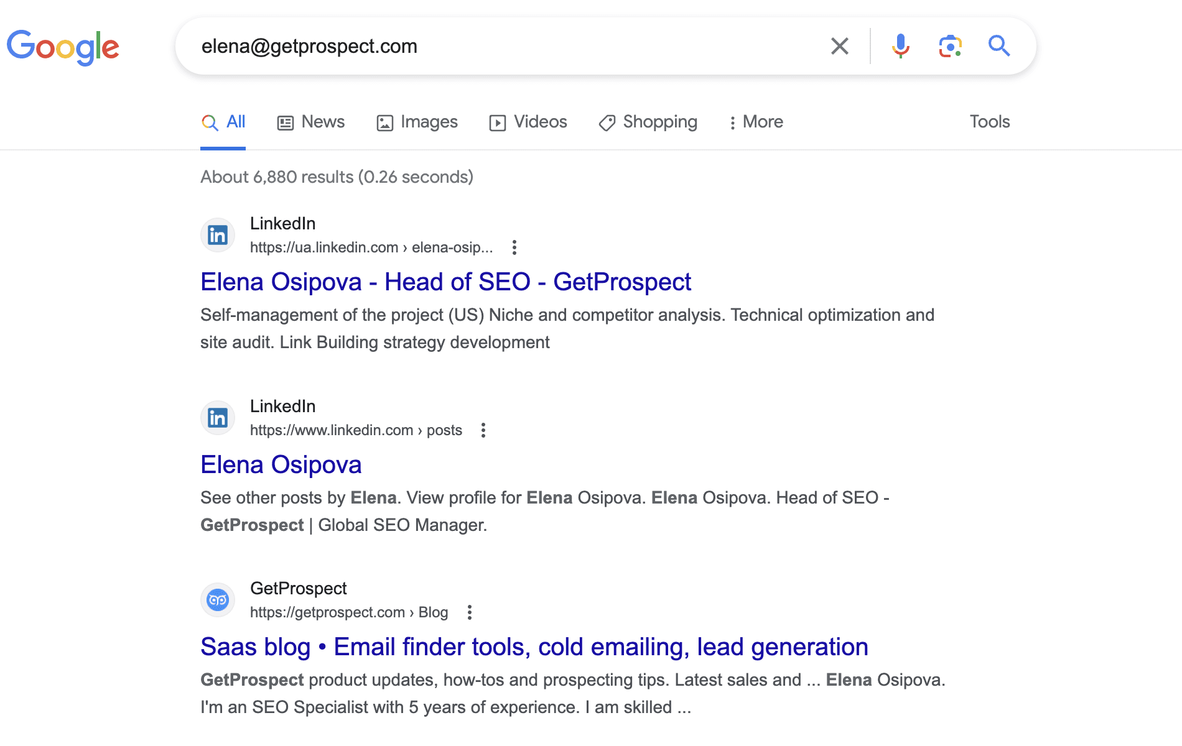
Task: Click the LinkedIn favicon on the second result
Action: click(217, 417)
